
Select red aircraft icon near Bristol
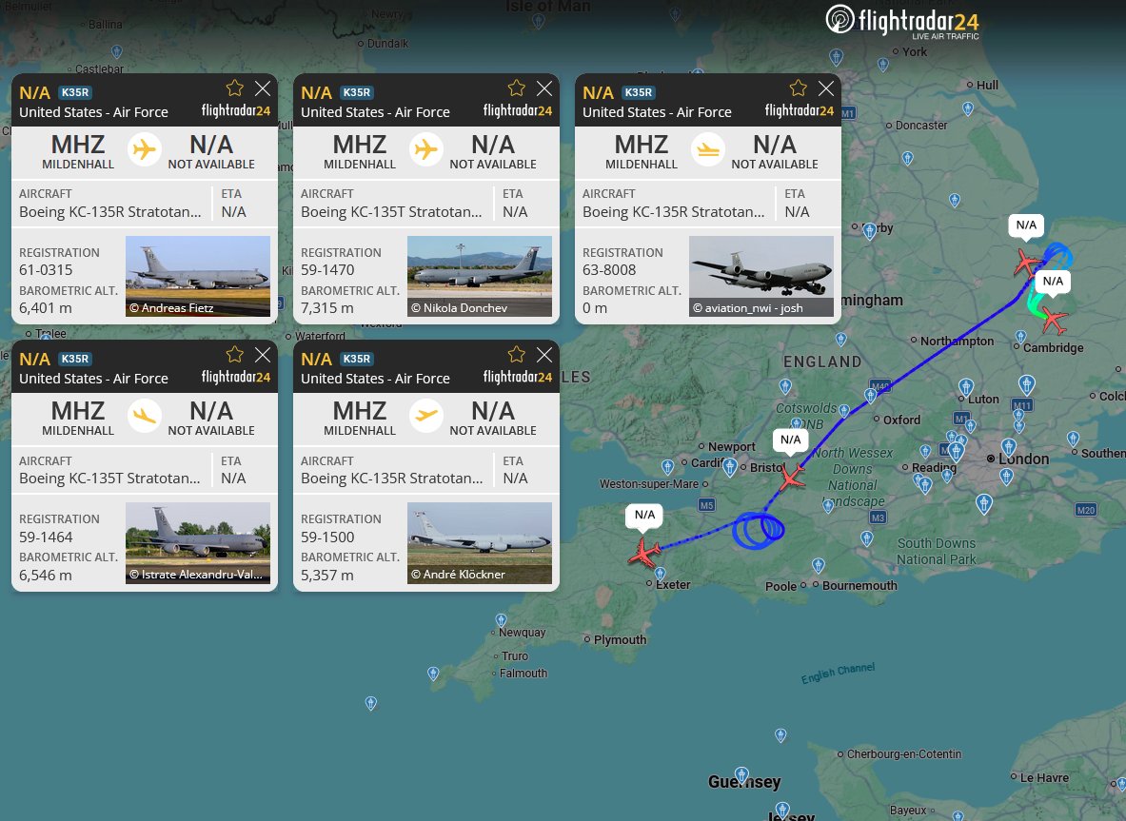(x=791, y=477)
